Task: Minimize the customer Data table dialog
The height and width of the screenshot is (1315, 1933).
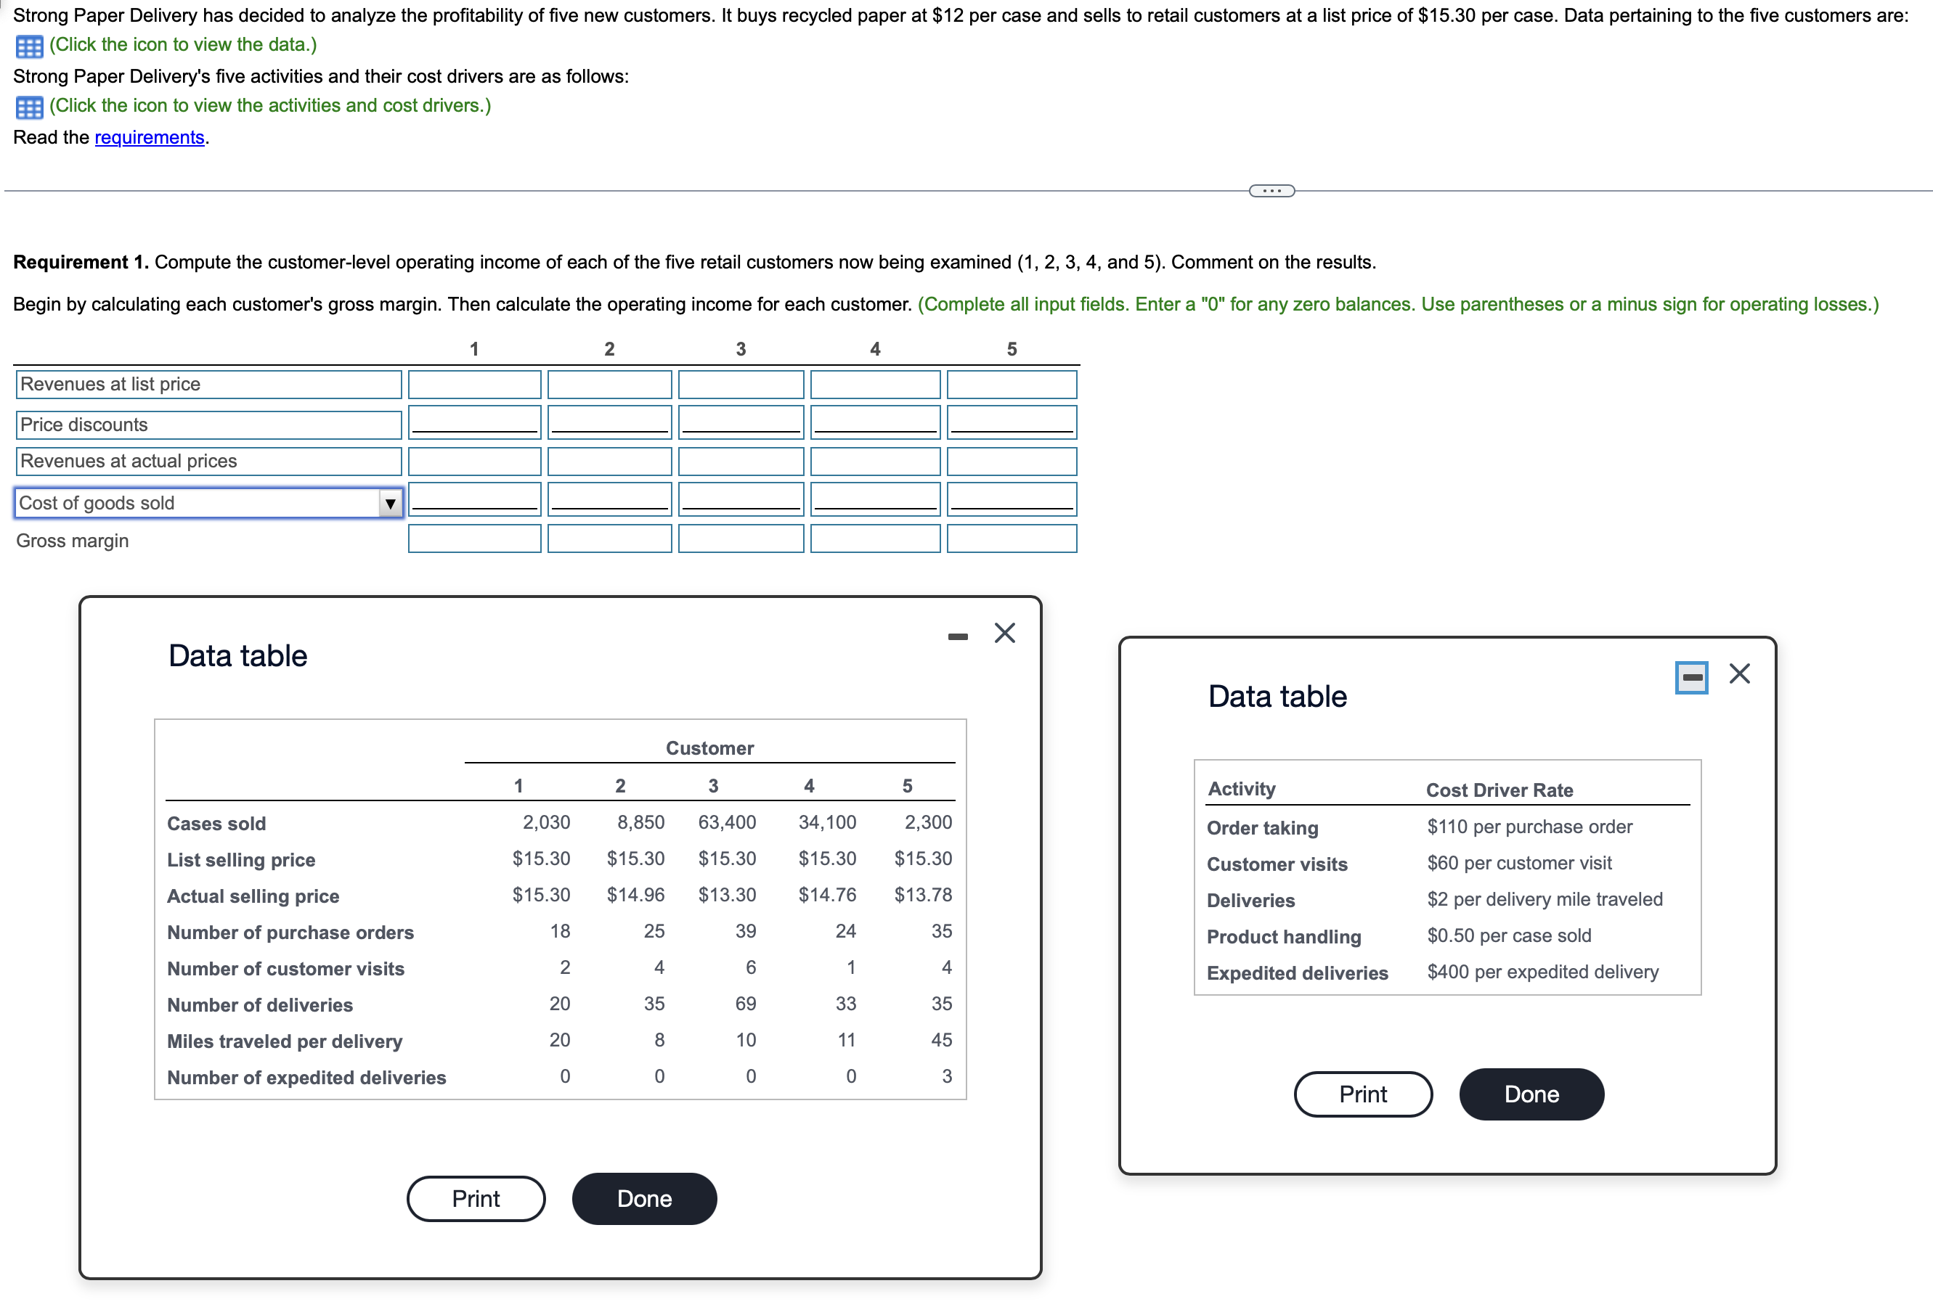Action: (957, 635)
